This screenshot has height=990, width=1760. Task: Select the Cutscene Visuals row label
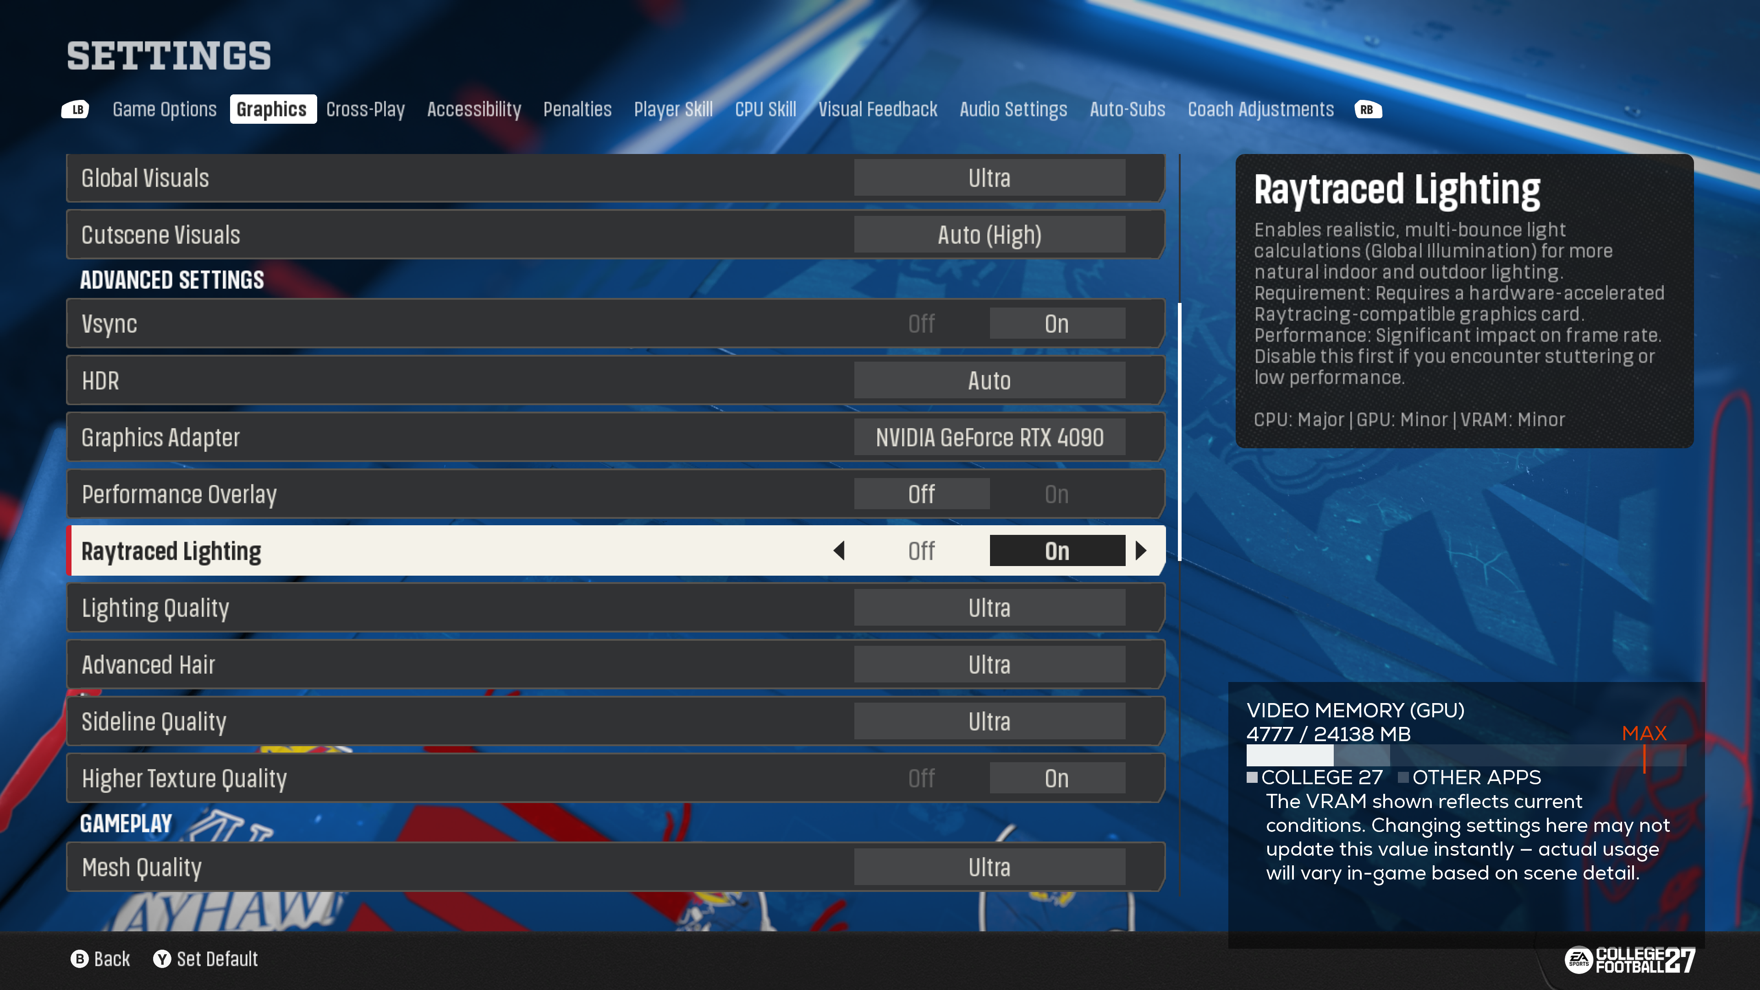tap(160, 234)
